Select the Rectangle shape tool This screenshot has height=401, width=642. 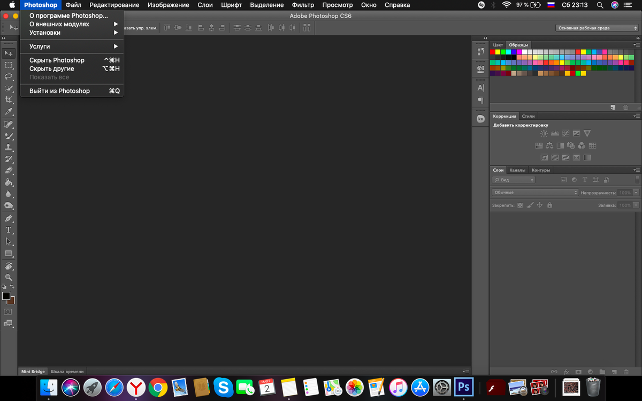click(9, 253)
